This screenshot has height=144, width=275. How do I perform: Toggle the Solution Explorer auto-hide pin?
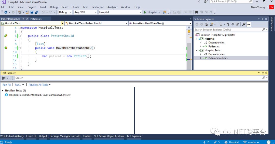tap(262, 19)
